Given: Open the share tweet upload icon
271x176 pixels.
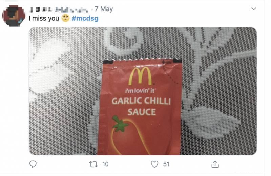Looking at the screenshot, I should point(215,164).
